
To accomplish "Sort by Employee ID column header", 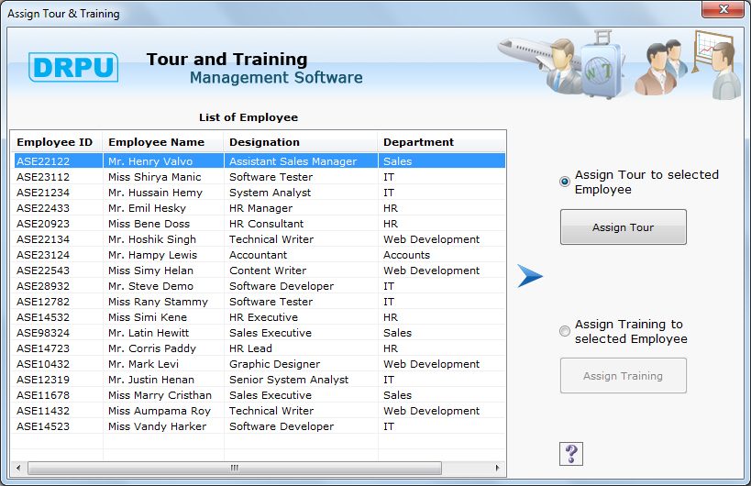I will (x=56, y=142).
